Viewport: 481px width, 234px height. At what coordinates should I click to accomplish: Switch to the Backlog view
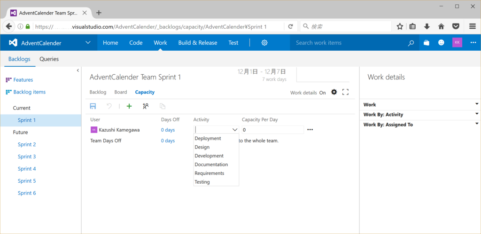(x=98, y=92)
